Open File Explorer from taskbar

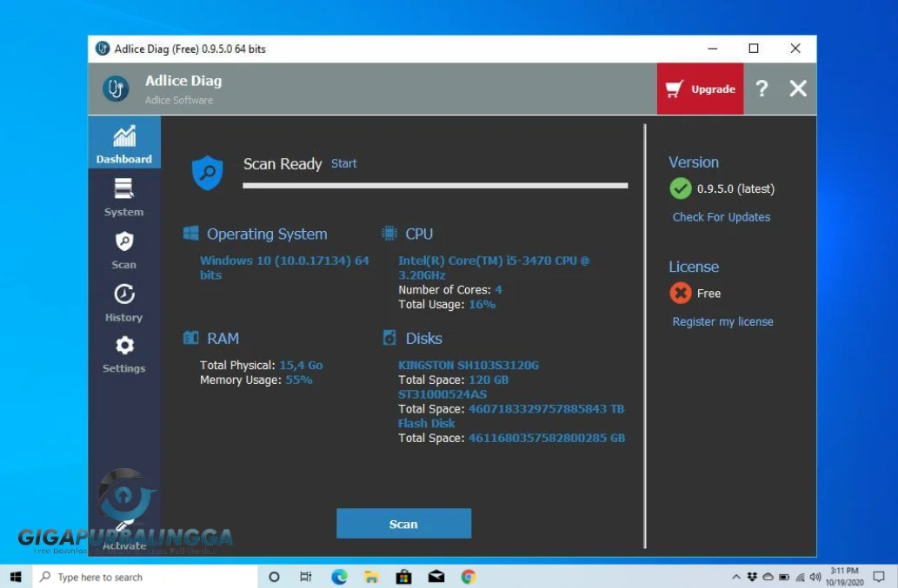click(x=371, y=577)
